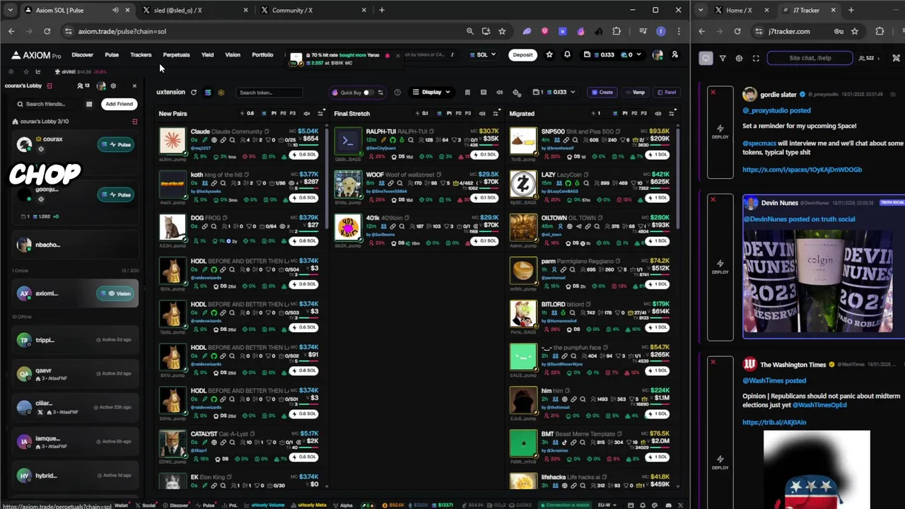Mute sound for Final Stretch column
The height and width of the screenshot is (509, 905).
[x=482, y=113]
